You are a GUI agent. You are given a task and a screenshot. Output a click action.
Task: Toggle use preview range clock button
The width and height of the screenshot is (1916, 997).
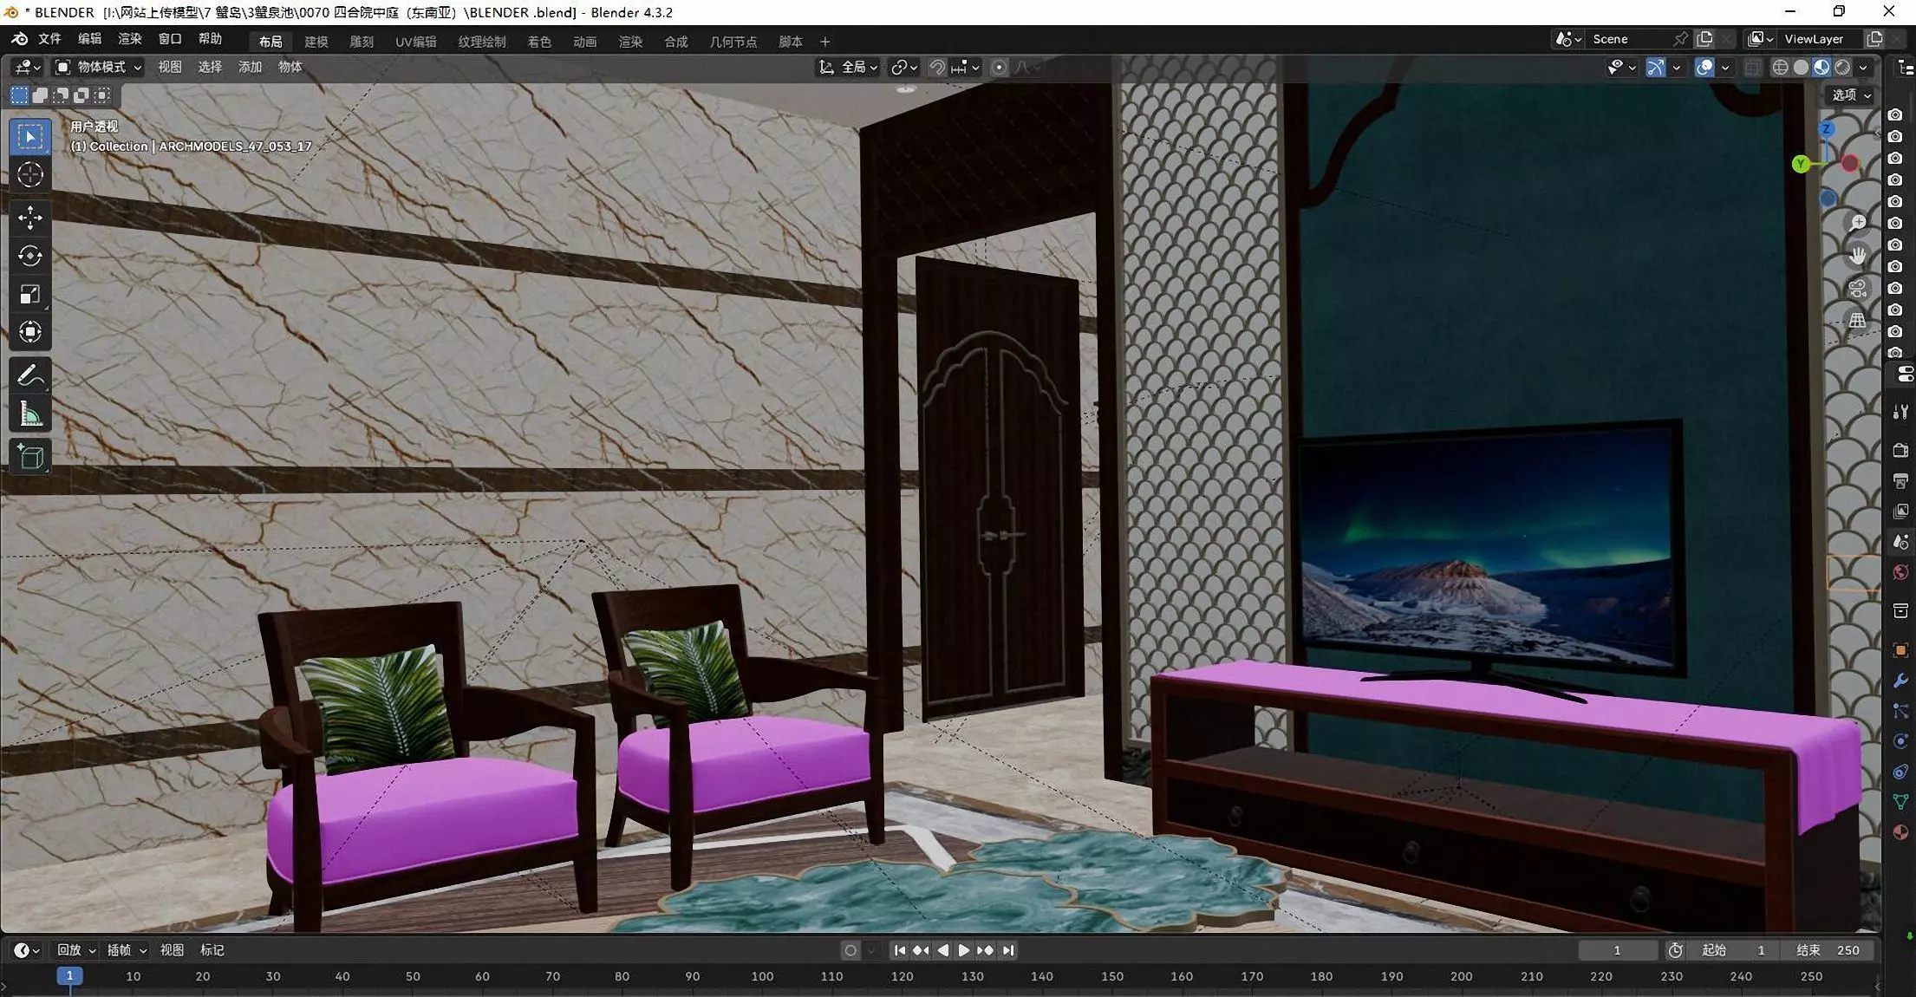click(x=1675, y=950)
